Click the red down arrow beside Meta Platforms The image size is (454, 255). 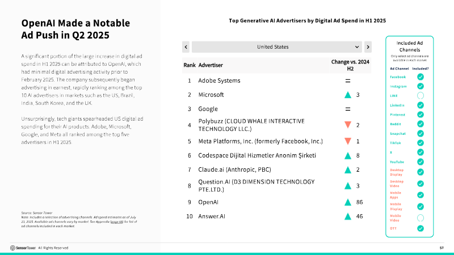coord(348,141)
